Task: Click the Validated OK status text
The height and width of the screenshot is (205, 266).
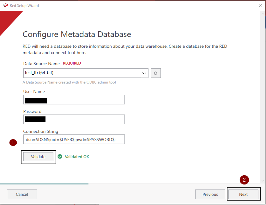Action: (x=77, y=157)
